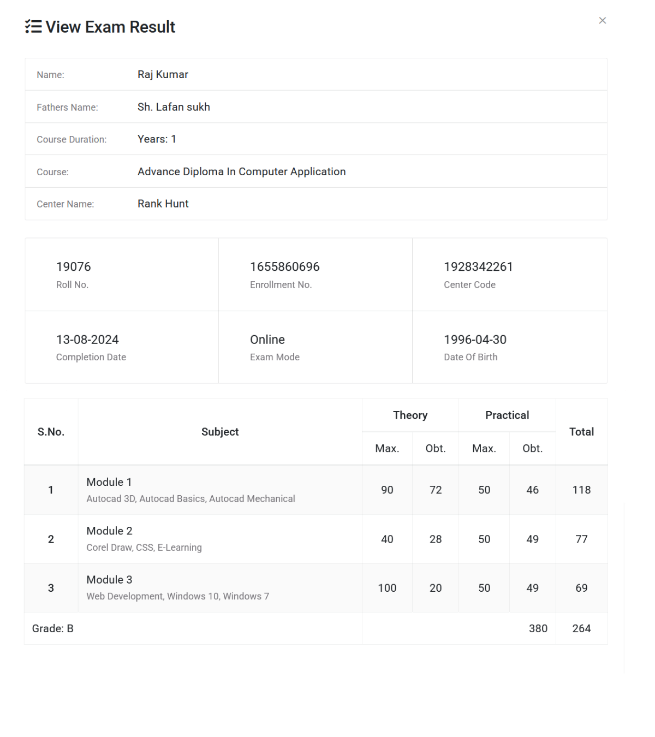Close the View Exam Result dialog

pos(602,21)
